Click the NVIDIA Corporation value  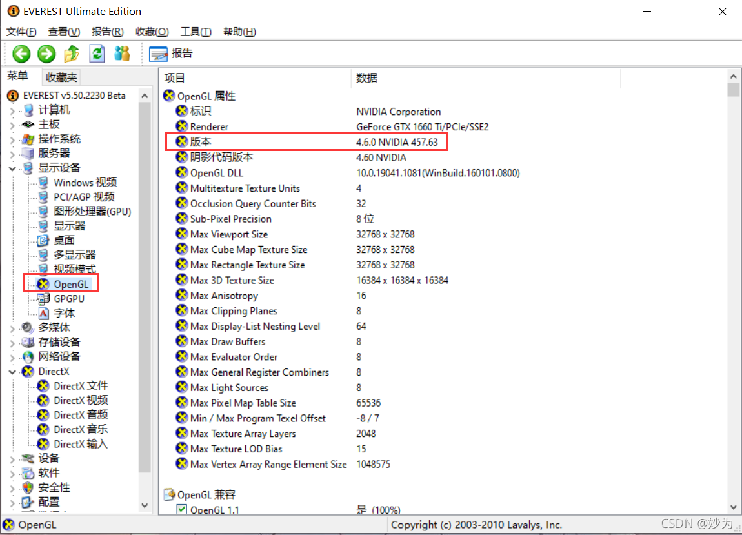(x=399, y=112)
